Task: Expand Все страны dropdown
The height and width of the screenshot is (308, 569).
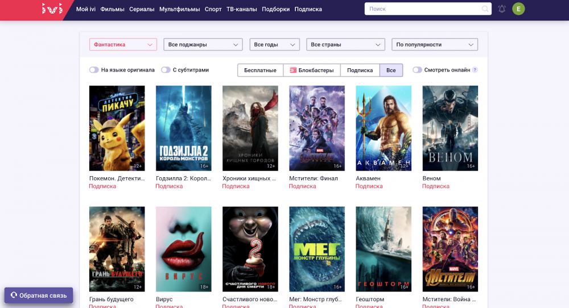Action: pos(345,44)
